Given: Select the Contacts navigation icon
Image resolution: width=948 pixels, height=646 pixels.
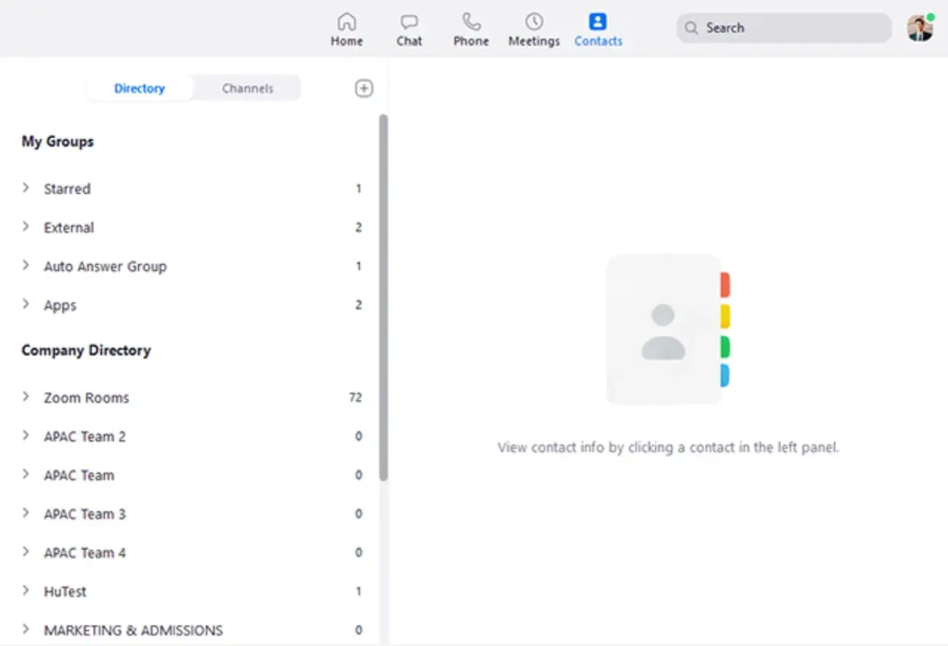Looking at the screenshot, I should (598, 28).
